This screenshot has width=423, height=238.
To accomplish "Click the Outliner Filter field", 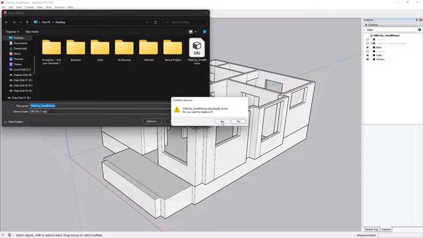I will coord(395,30).
